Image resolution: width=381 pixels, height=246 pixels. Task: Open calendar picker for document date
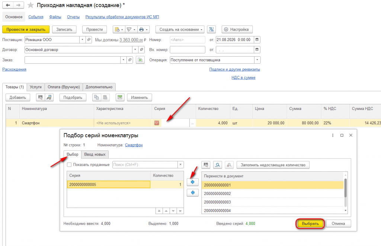(x=257, y=40)
